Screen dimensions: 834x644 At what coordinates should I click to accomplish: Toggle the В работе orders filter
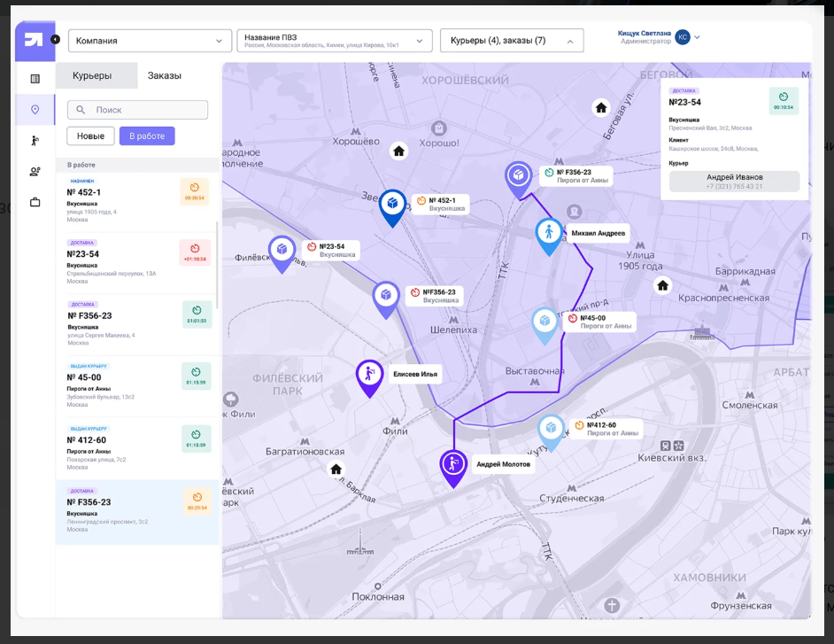click(x=147, y=136)
